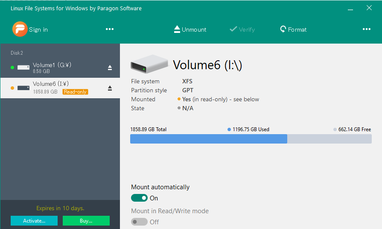Viewport: 382px width, 229px height.
Task: Open the left panel three-dots menu
Action: point(110,29)
